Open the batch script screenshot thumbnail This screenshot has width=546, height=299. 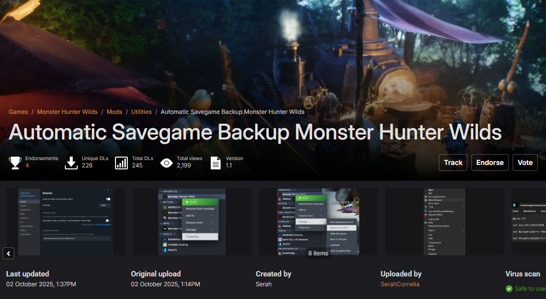pyautogui.click(x=529, y=222)
